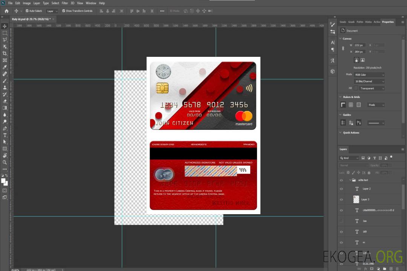Click the canvas width W field
Viewport: 407px width, 271px height.
(x=360, y=45)
